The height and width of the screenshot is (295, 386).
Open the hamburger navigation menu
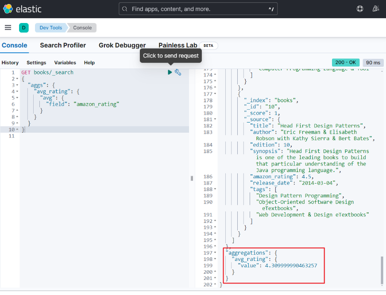coord(8,27)
